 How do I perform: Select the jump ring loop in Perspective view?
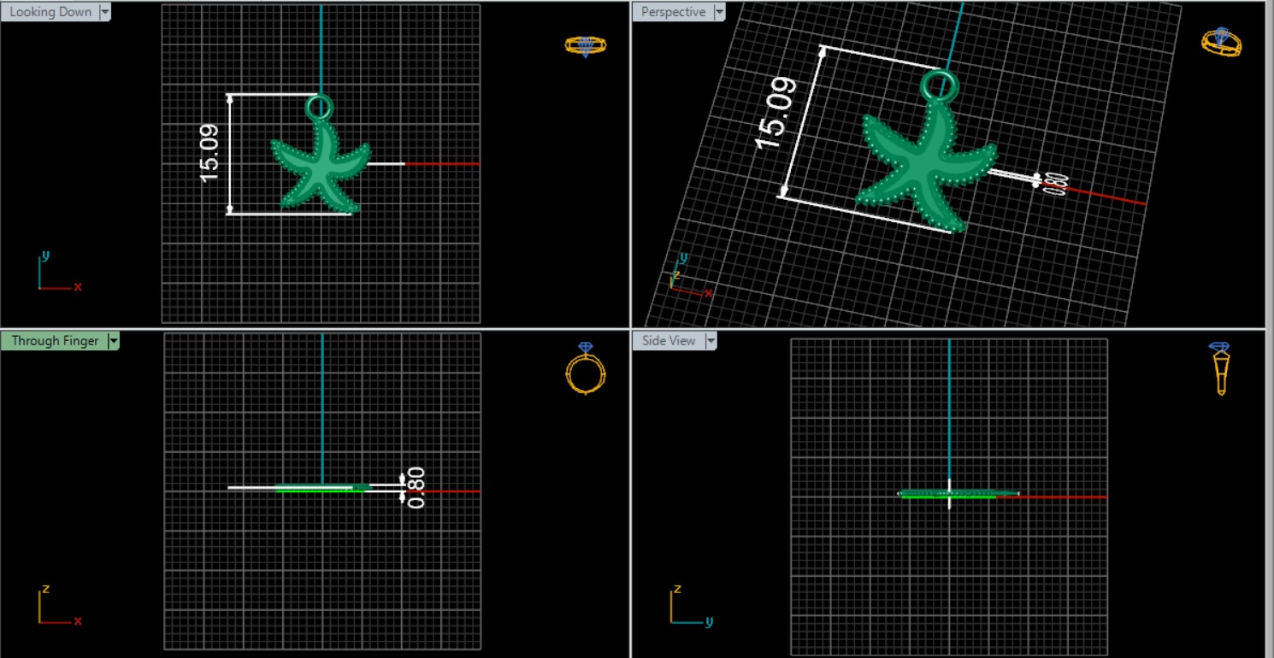[940, 85]
